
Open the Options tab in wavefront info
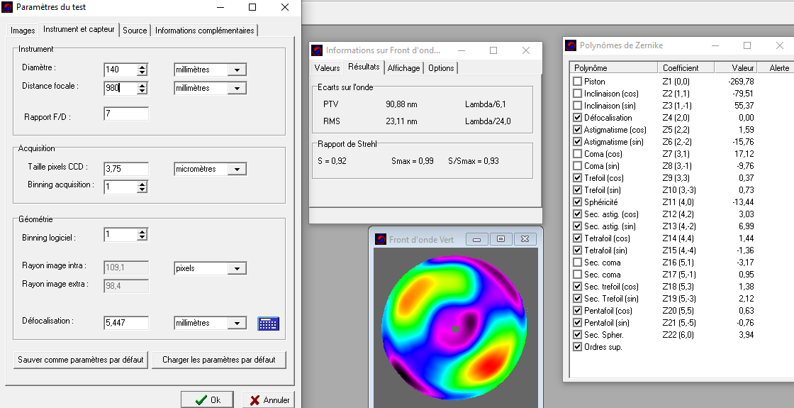[x=441, y=68]
